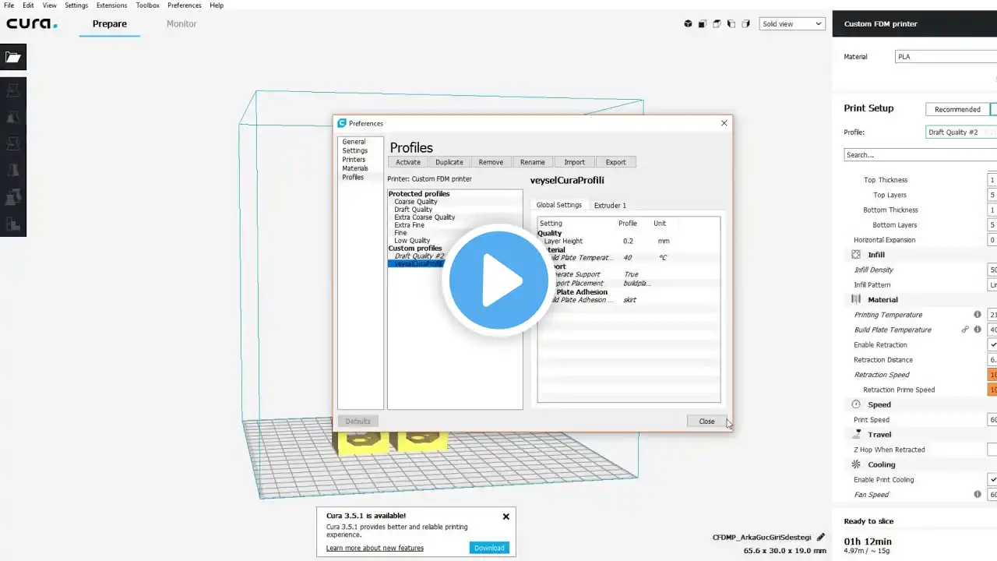This screenshot has height=561, width=997.
Task: Click the Speed category clock icon
Action: coord(856,404)
